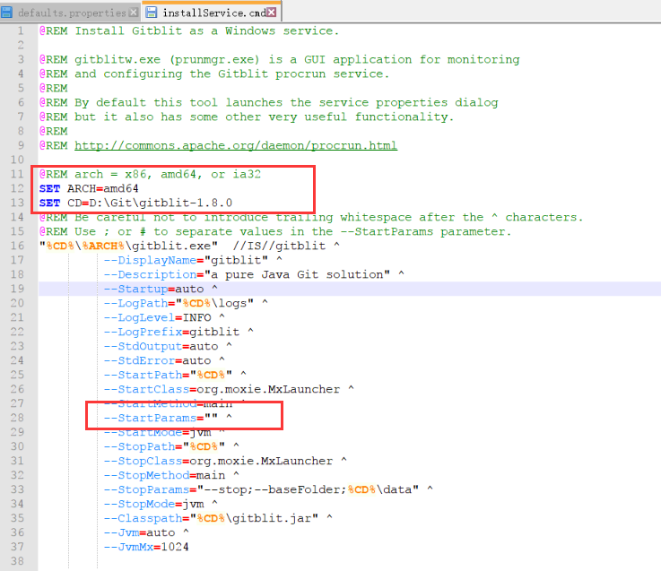Viewport: 661px width, 571px height.
Task: Click the '--StopMethod=main' line
Action: click(171, 475)
